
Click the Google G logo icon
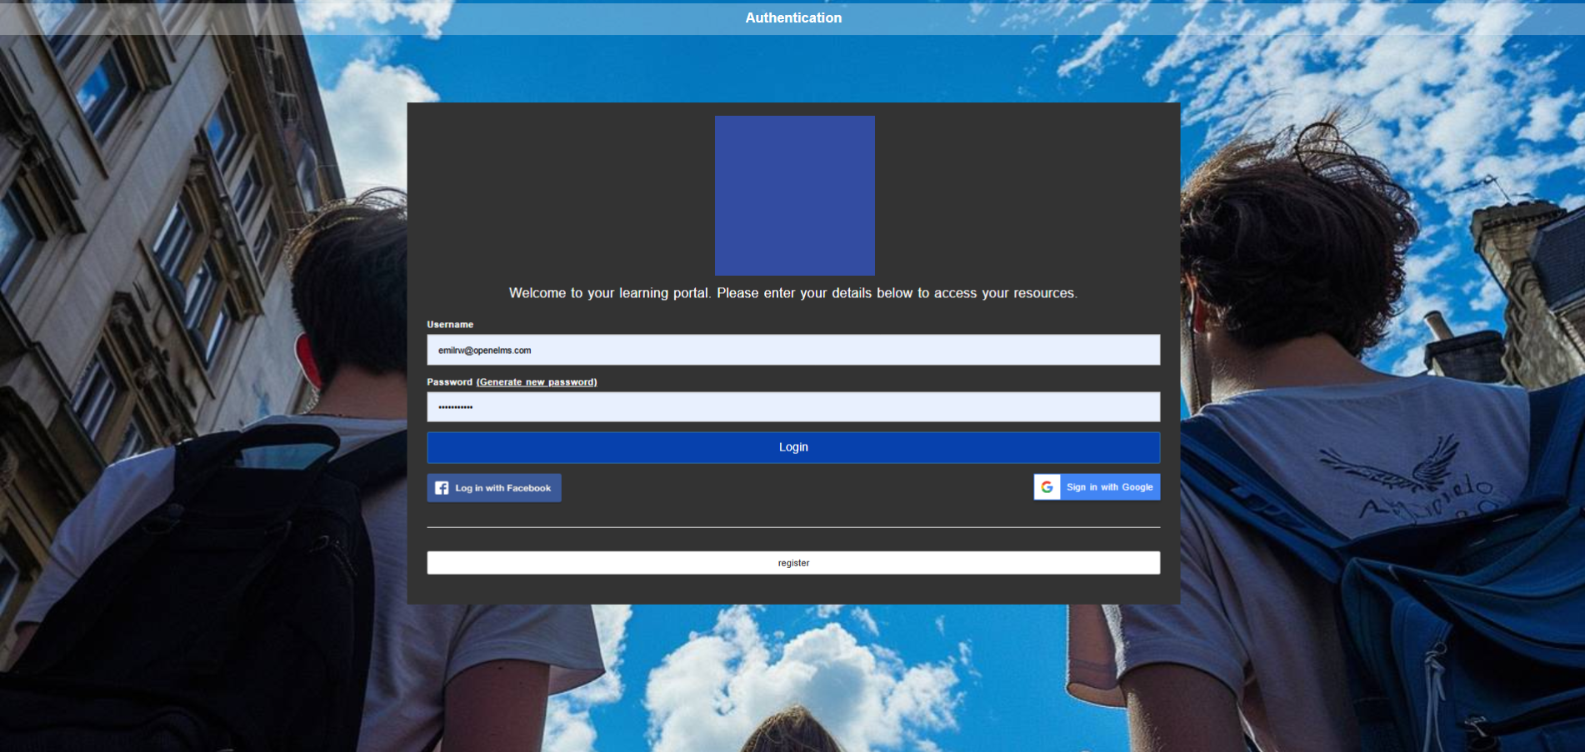tap(1047, 487)
